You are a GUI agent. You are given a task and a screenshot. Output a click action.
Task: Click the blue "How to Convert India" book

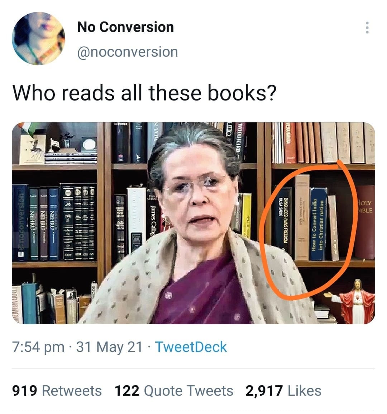point(318,224)
